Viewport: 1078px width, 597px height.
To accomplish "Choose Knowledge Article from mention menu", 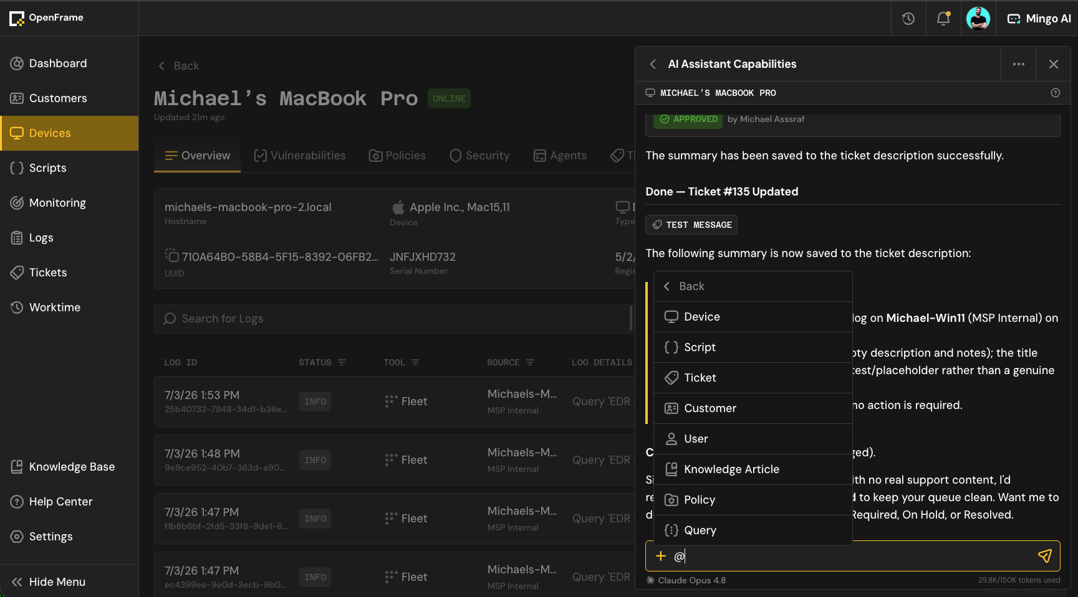I will tap(753, 469).
